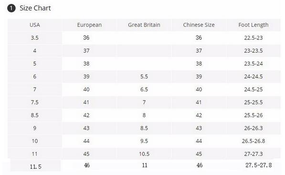Select Great Britain size 11 cell

[145, 165]
